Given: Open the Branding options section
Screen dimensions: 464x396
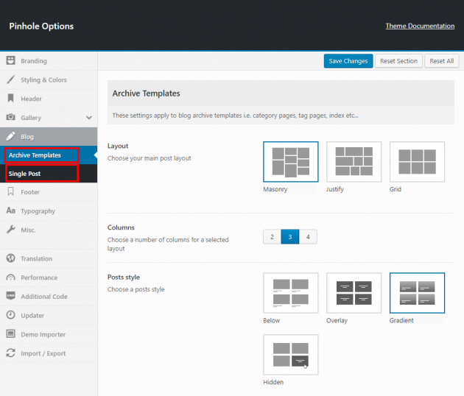Looking at the screenshot, I should 49,61.
